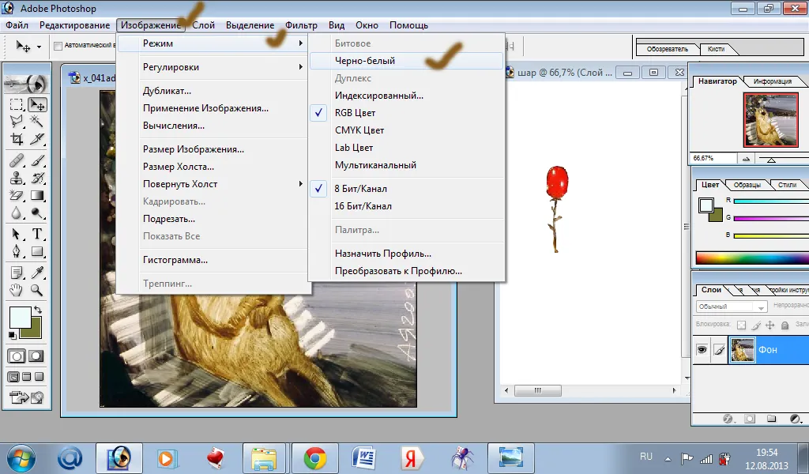The width and height of the screenshot is (809, 474).
Task: Select the Notes tool
Action: tap(17, 273)
